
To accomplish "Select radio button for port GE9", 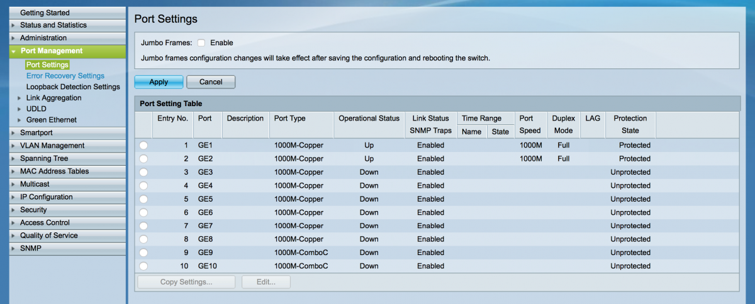I will (x=143, y=252).
